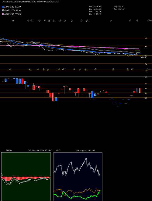Click the Pre H: 58.99 value
This screenshot has height=201, width=152.
coord(95,9)
